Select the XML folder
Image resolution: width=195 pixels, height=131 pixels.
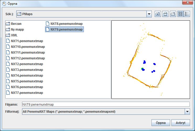12,35
